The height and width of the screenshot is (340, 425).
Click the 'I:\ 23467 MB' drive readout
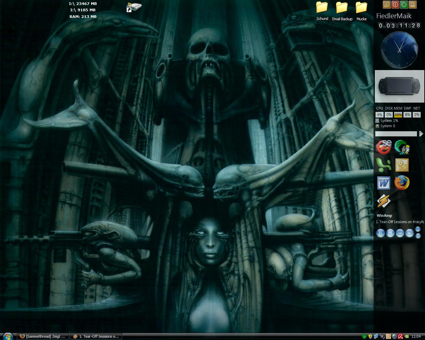point(83,4)
